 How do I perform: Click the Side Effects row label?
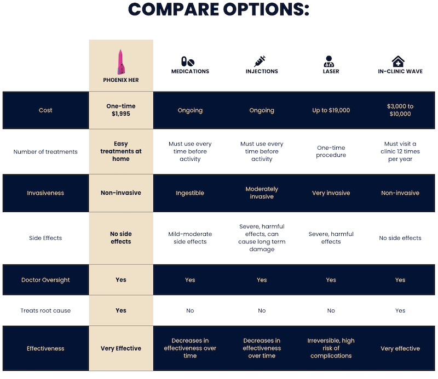coord(45,238)
